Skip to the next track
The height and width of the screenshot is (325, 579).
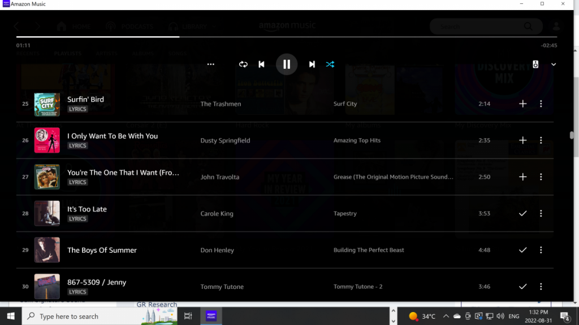(312, 64)
